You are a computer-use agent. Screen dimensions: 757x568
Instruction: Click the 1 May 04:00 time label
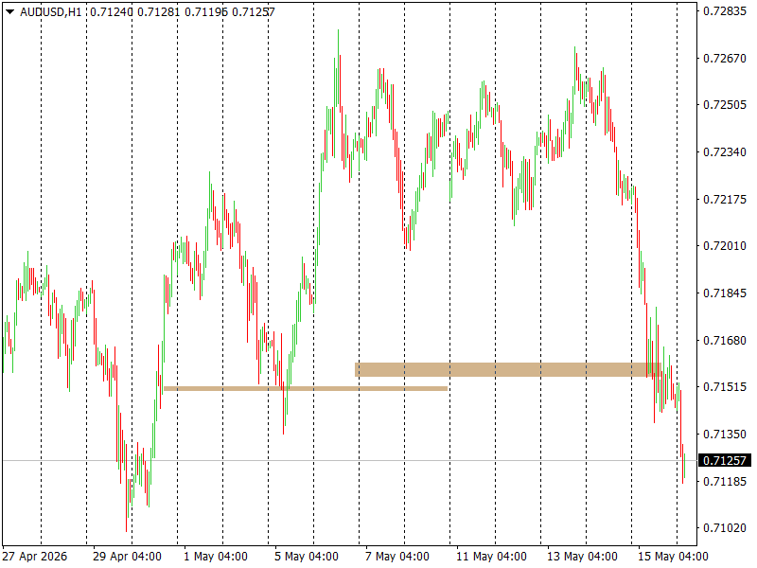tap(216, 557)
